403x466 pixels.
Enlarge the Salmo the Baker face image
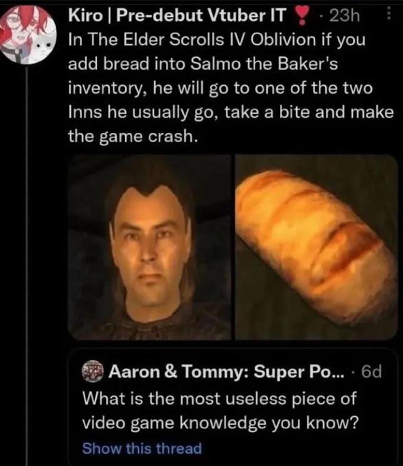point(149,247)
